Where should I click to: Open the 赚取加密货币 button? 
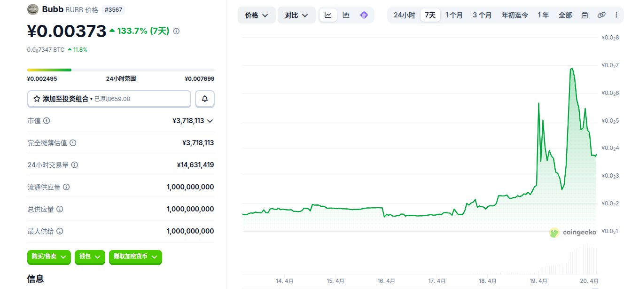tap(135, 257)
